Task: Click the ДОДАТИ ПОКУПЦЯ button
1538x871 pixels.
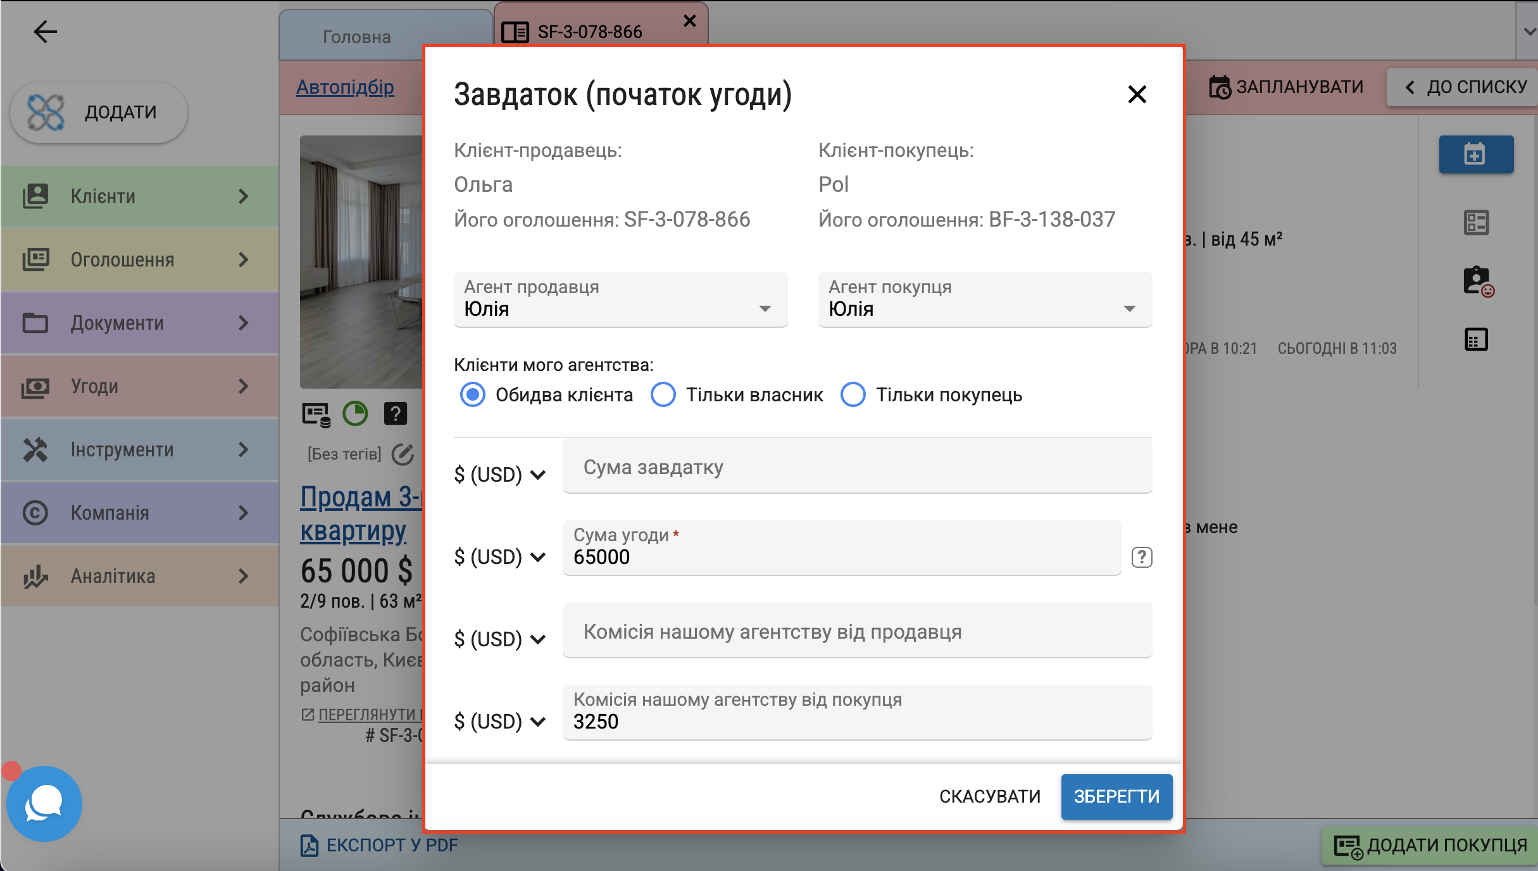Action: (1430, 845)
